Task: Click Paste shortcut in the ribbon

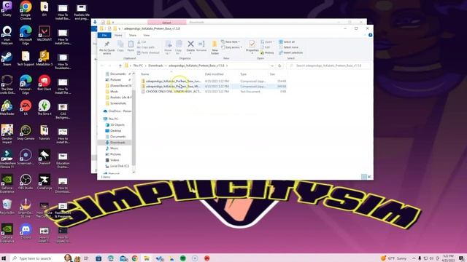Action: [148, 52]
